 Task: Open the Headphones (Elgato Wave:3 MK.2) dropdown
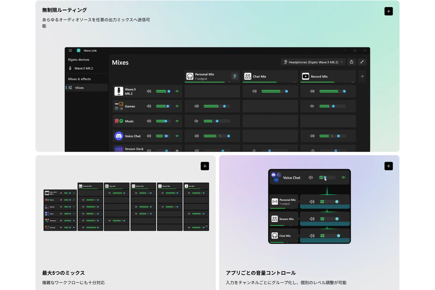[x=313, y=62]
